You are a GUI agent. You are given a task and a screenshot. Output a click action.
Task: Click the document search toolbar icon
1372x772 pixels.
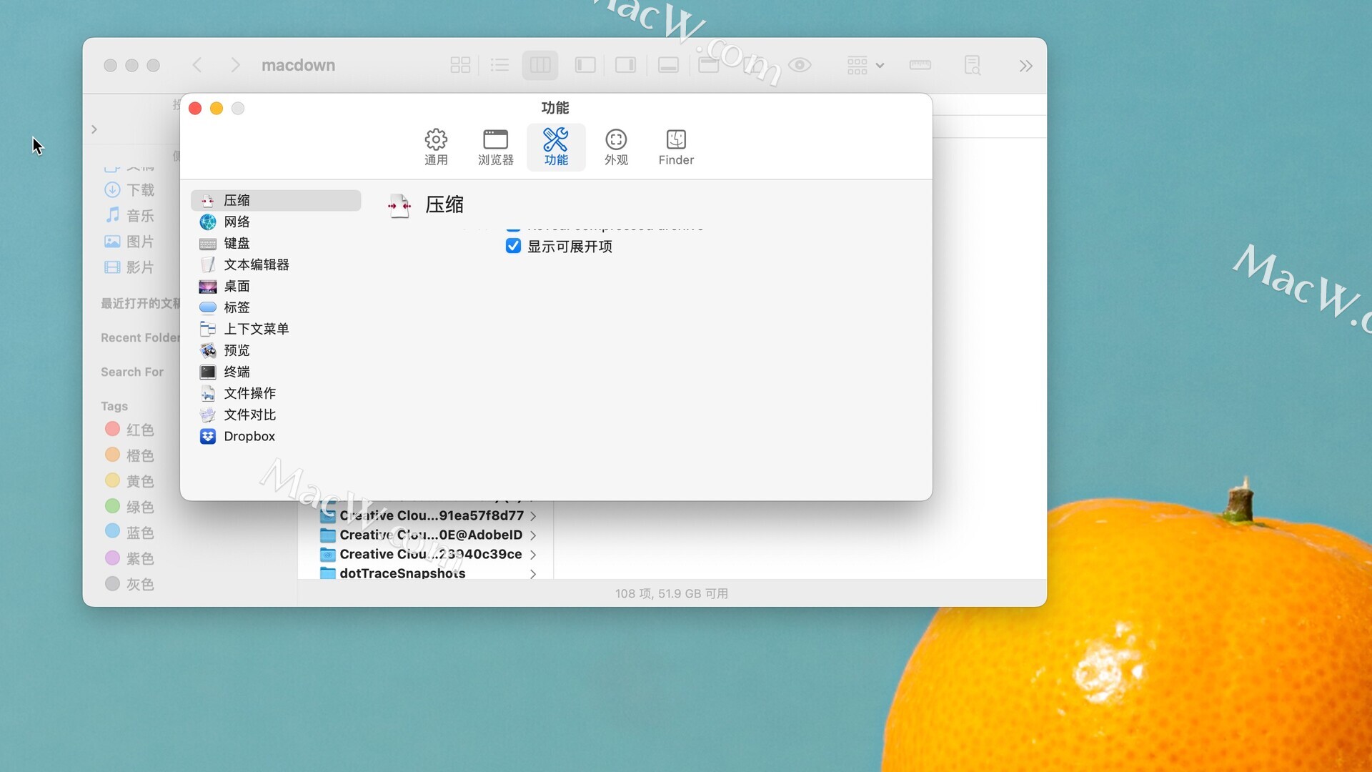click(x=972, y=65)
